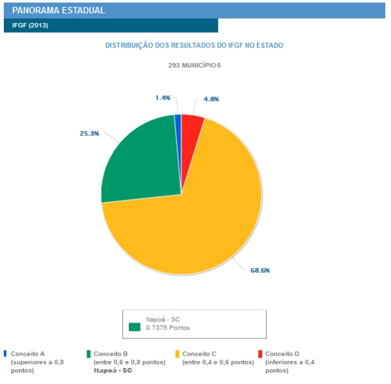Click the red legend swatch for Conceito D

[260, 353]
